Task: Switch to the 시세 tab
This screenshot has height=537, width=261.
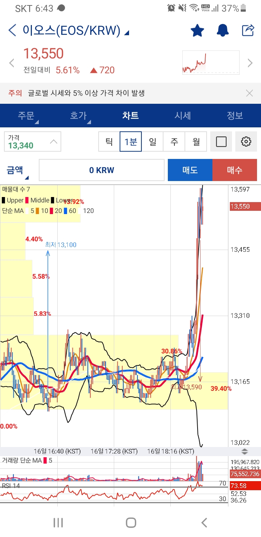Action: [x=183, y=116]
